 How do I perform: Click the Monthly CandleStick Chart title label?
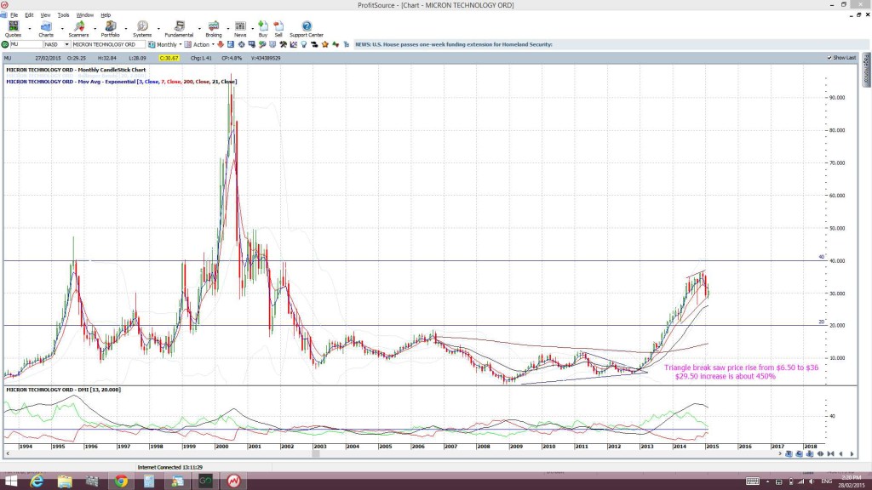tap(76, 70)
